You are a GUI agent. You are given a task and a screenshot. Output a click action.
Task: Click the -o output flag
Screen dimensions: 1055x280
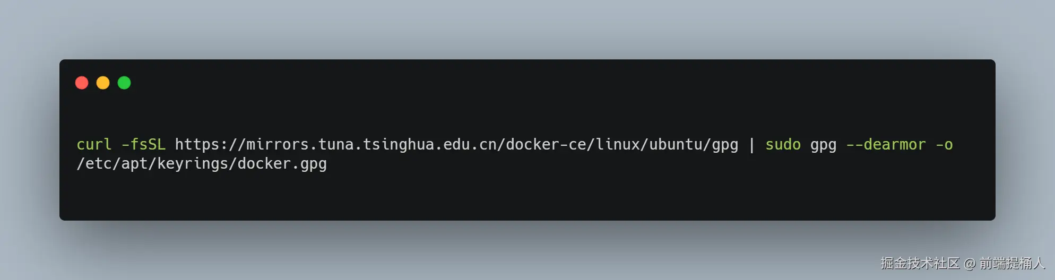[x=944, y=144]
